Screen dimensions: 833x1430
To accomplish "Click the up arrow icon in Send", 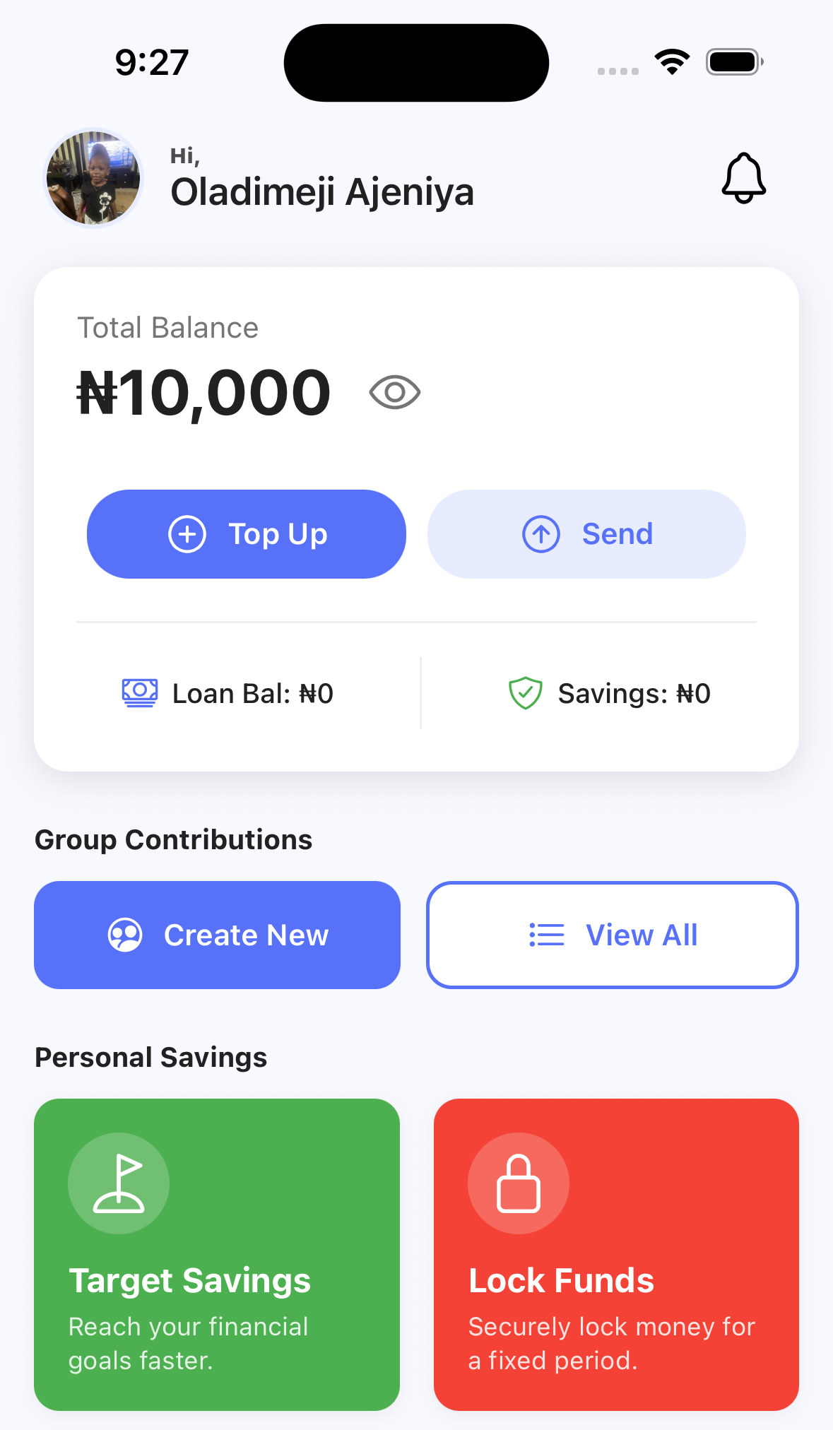I will pos(541,534).
